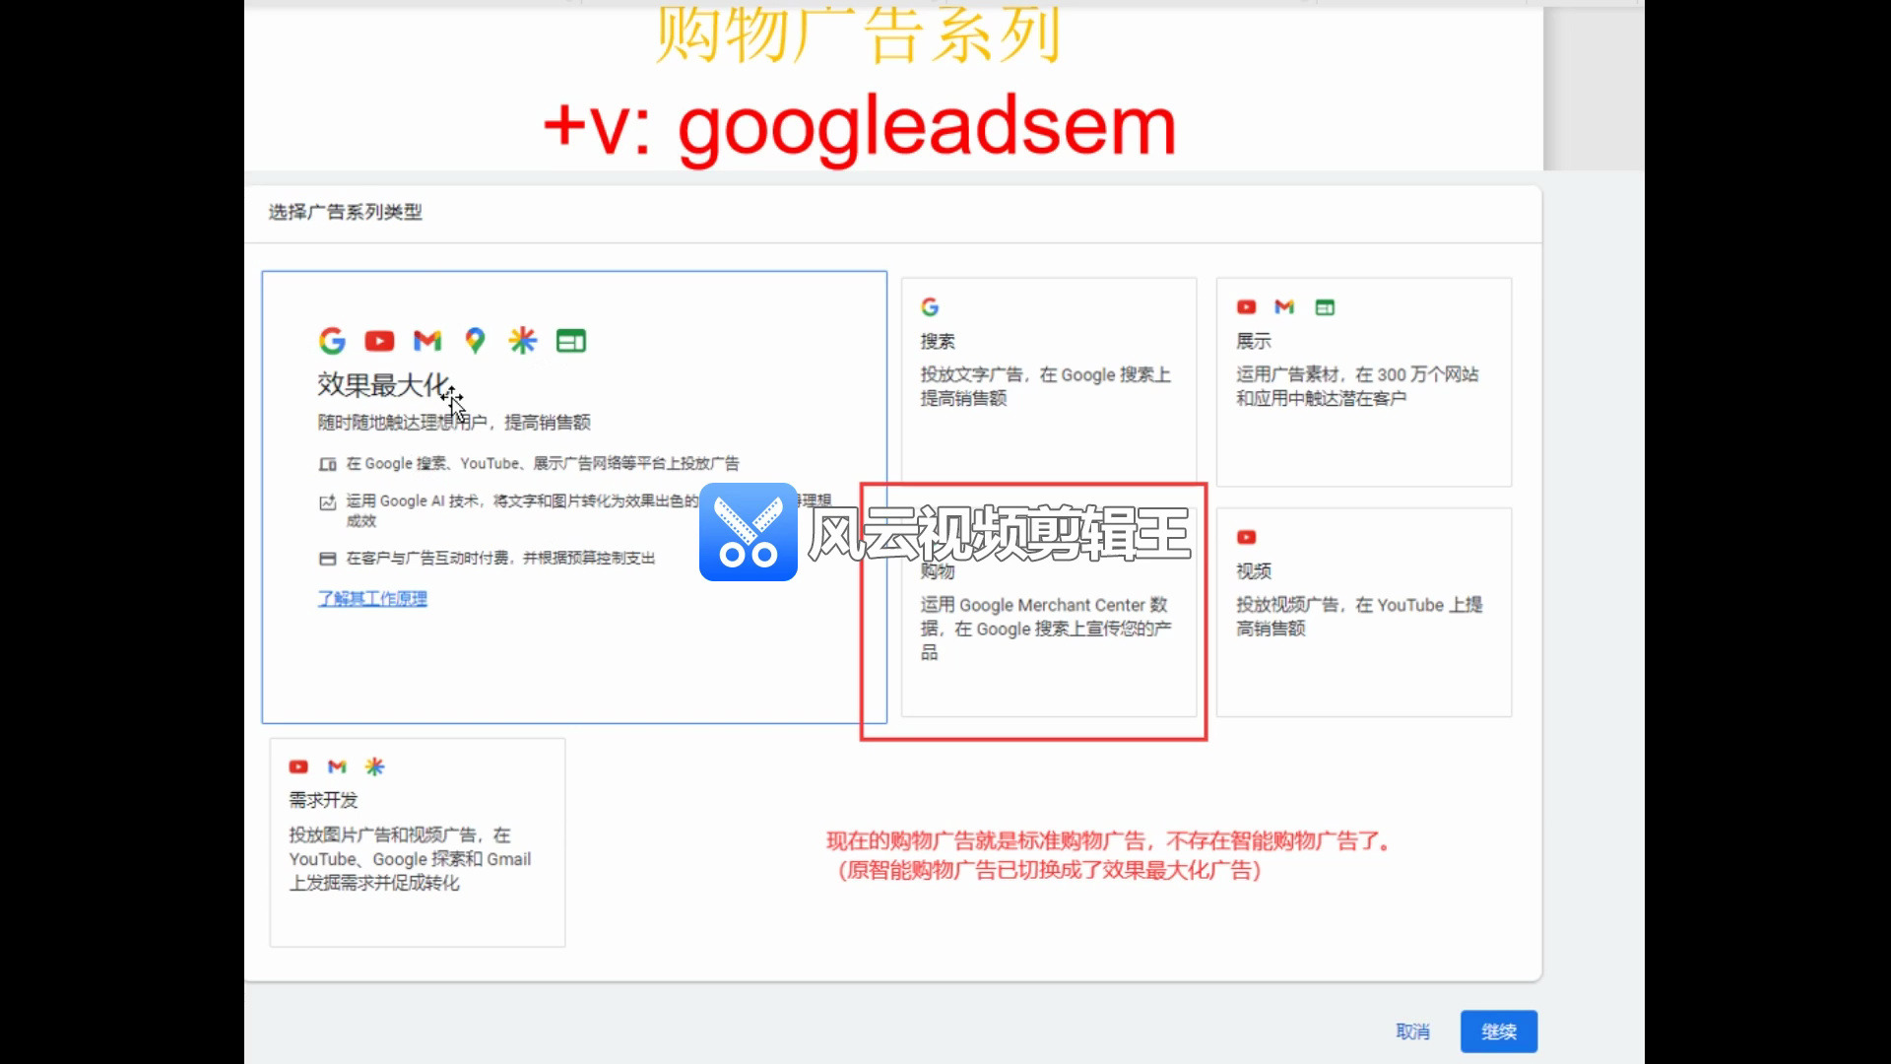Click the Google G icon in 效果最大化 card
The height and width of the screenshot is (1064, 1891).
332,341
